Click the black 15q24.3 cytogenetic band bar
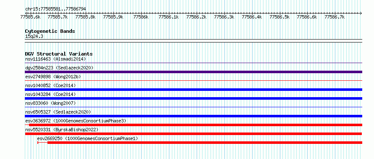This screenshot has width=374, height=159. pyautogui.click(x=193, y=41)
